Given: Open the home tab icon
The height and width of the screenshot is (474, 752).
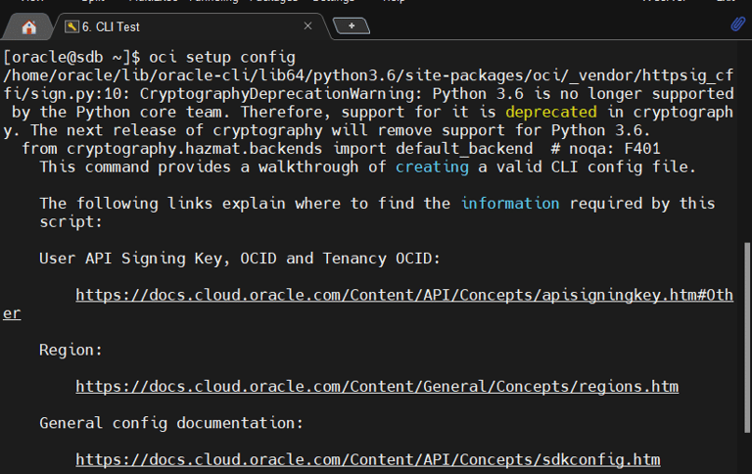Looking at the screenshot, I should pyautogui.click(x=28, y=26).
